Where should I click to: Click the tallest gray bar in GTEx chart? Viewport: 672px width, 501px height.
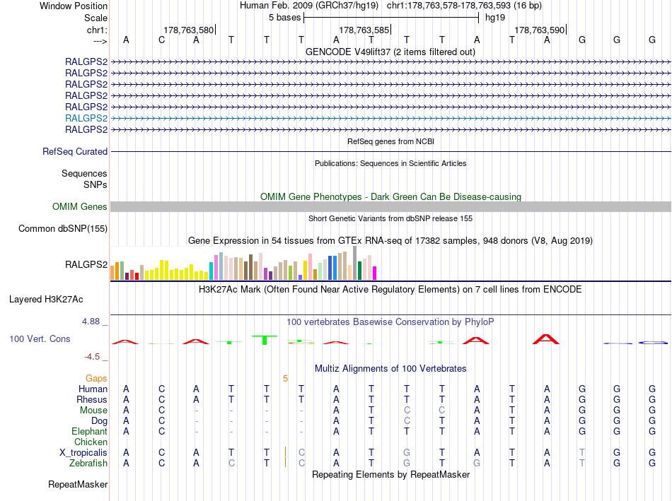(x=354, y=263)
